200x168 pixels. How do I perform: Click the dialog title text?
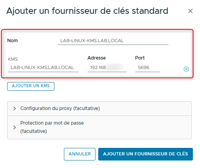[87, 11]
